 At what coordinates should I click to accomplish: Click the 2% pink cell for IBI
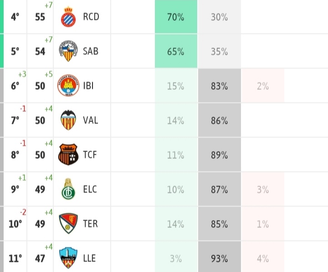263,86
